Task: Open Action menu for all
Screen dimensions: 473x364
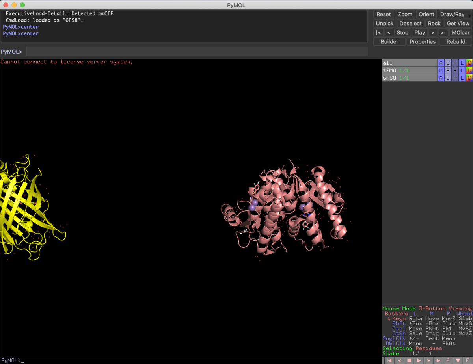Action: pyautogui.click(x=441, y=63)
